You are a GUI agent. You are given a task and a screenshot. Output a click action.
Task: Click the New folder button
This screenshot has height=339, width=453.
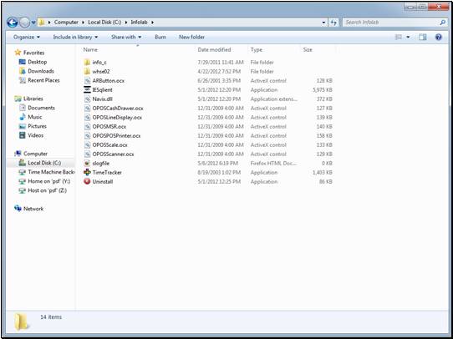pyautogui.click(x=192, y=37)
